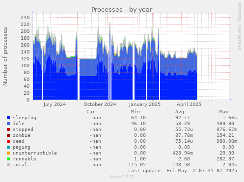Click the total legend color swatch
Viewport: 244px width, 182px height.
click(8, 165)
